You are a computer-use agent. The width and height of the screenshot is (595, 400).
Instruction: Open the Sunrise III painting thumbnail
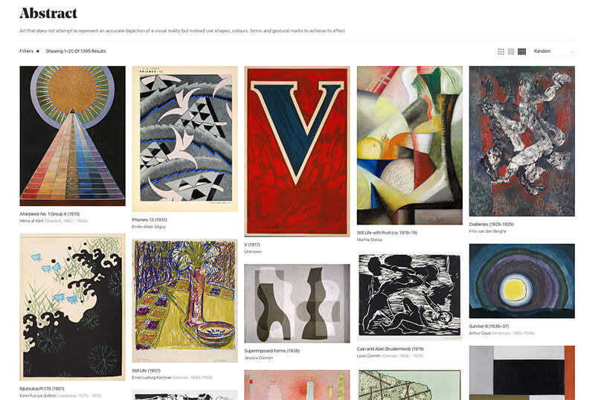point(522,281)
